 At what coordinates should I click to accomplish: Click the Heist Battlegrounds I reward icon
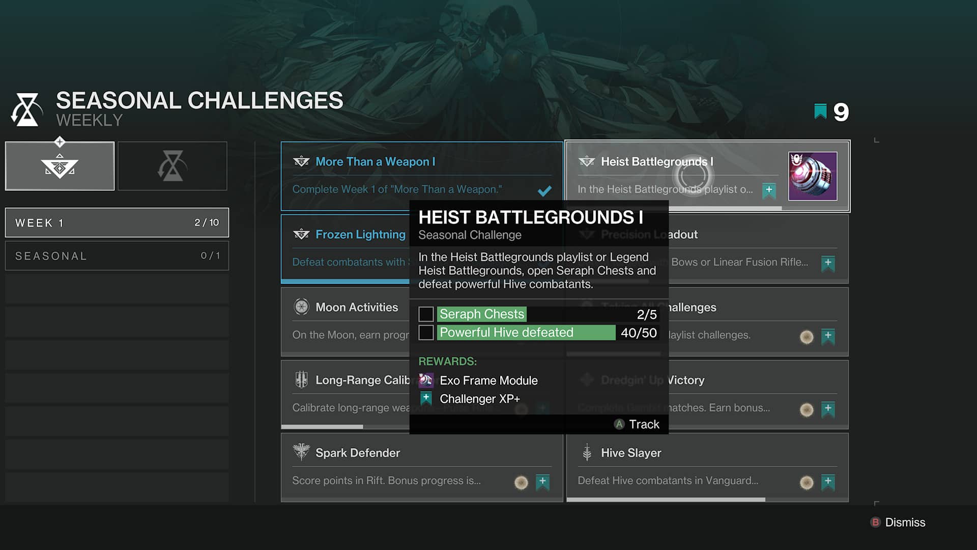point(813,175)
